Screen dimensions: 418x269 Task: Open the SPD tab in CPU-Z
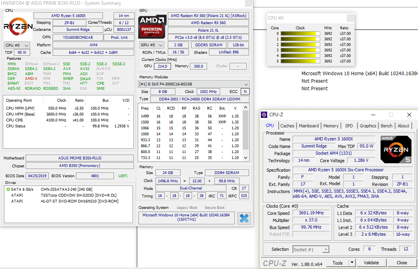(349, 126)
